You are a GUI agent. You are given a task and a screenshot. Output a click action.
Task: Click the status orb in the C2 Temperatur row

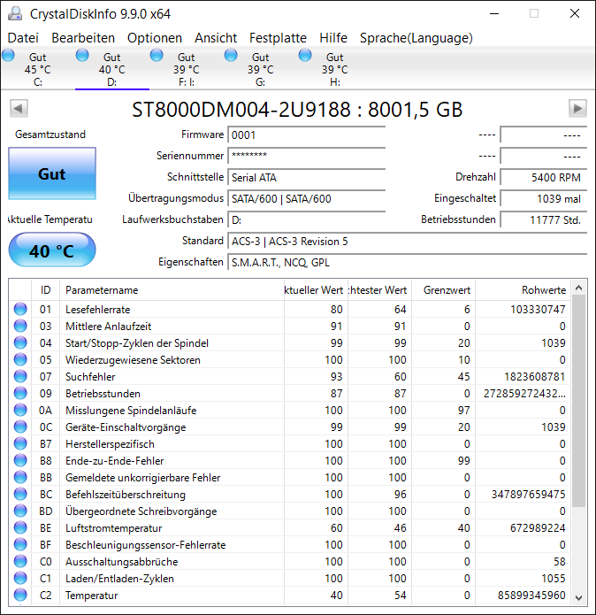click(x=20, y=596)
